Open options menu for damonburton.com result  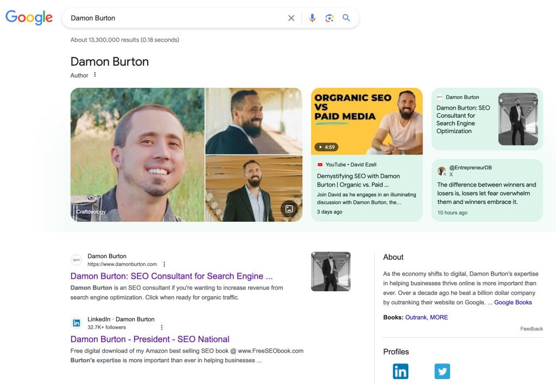click(x=164, y=264)
